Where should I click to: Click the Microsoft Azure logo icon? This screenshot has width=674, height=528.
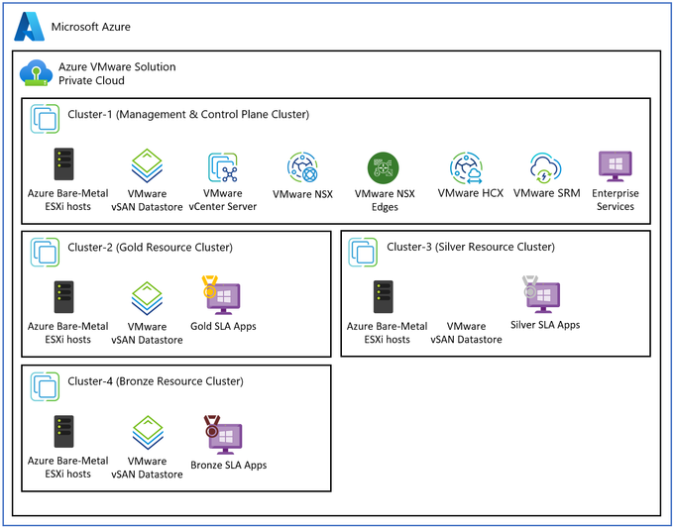(29, 26)
